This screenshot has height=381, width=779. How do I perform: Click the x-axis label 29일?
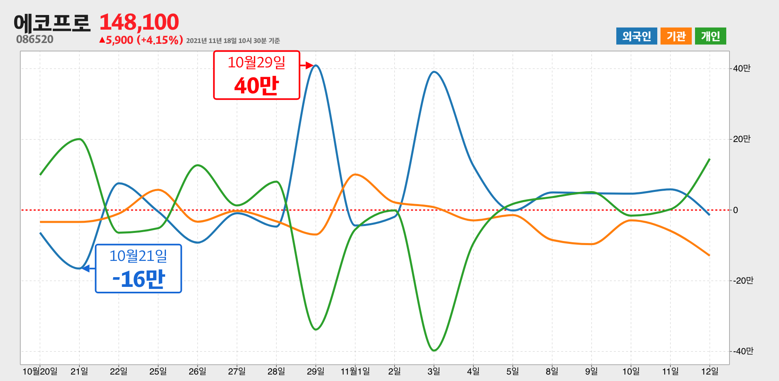tap(315, 371)
